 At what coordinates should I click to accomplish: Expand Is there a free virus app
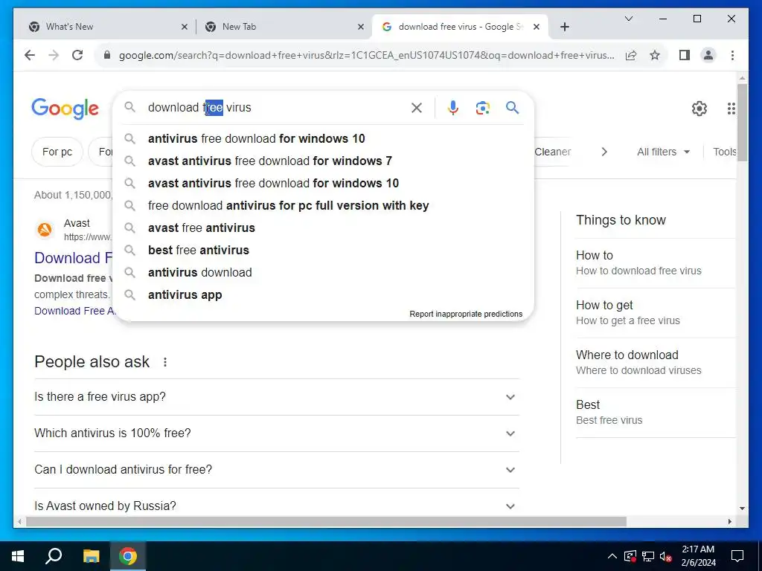coord(277,397)
